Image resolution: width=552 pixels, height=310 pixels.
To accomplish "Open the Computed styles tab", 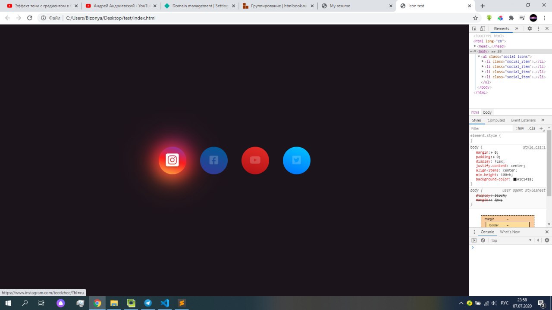I will click(x=496, y=120).
